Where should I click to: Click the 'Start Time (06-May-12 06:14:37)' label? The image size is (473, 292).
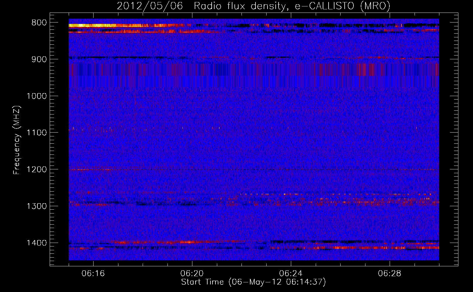tap(253, 282)
